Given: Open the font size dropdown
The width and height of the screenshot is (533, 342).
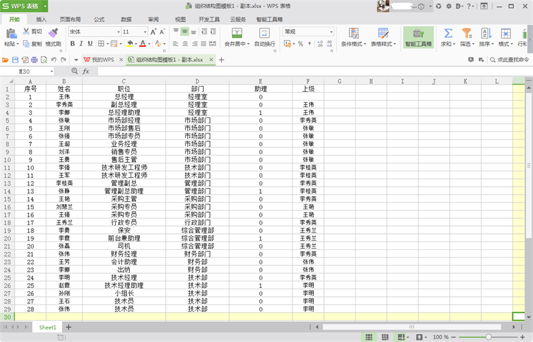Looking at the screenshot, I should coord(145,31).
